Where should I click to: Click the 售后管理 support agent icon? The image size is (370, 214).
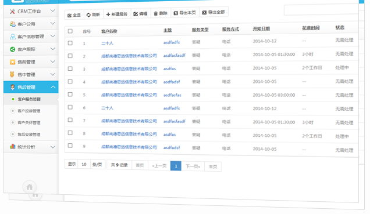[12, 87]
